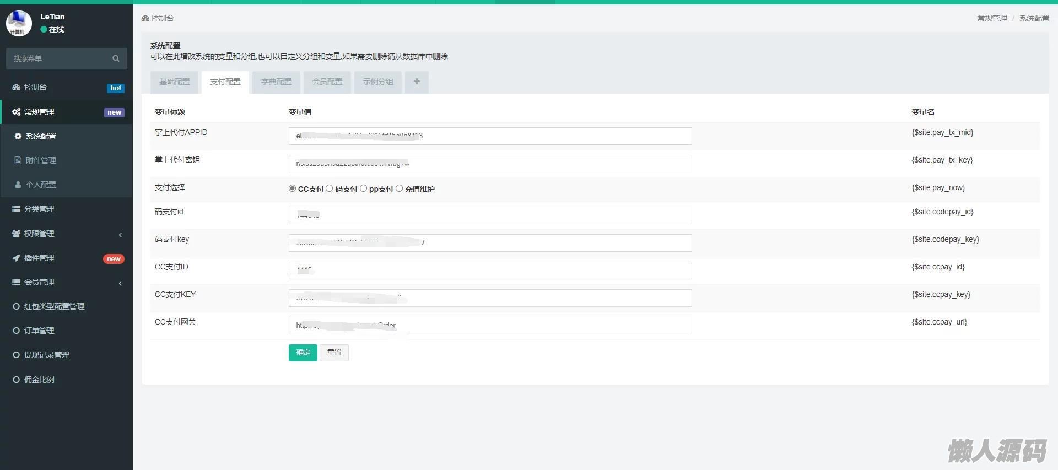Image resolution: width=1058 pixels, height=470 pixels.
Task: Expand the 会员管理 menu chevron
Action: (120, 283)
